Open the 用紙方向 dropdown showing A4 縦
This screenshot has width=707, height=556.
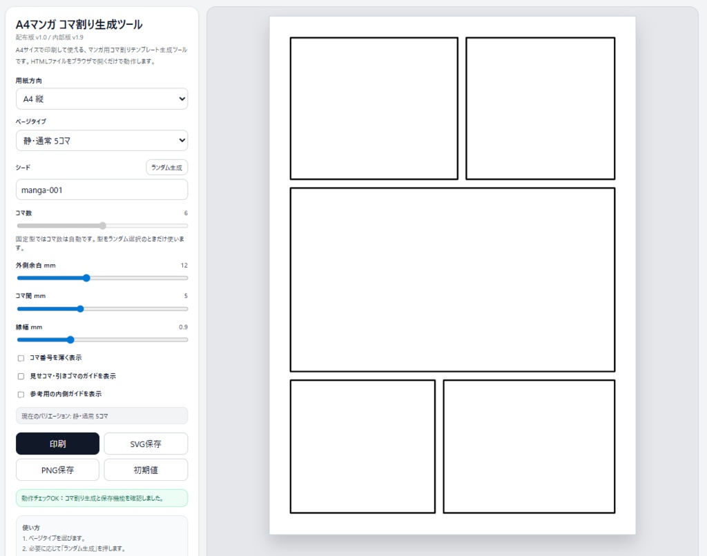102,99
